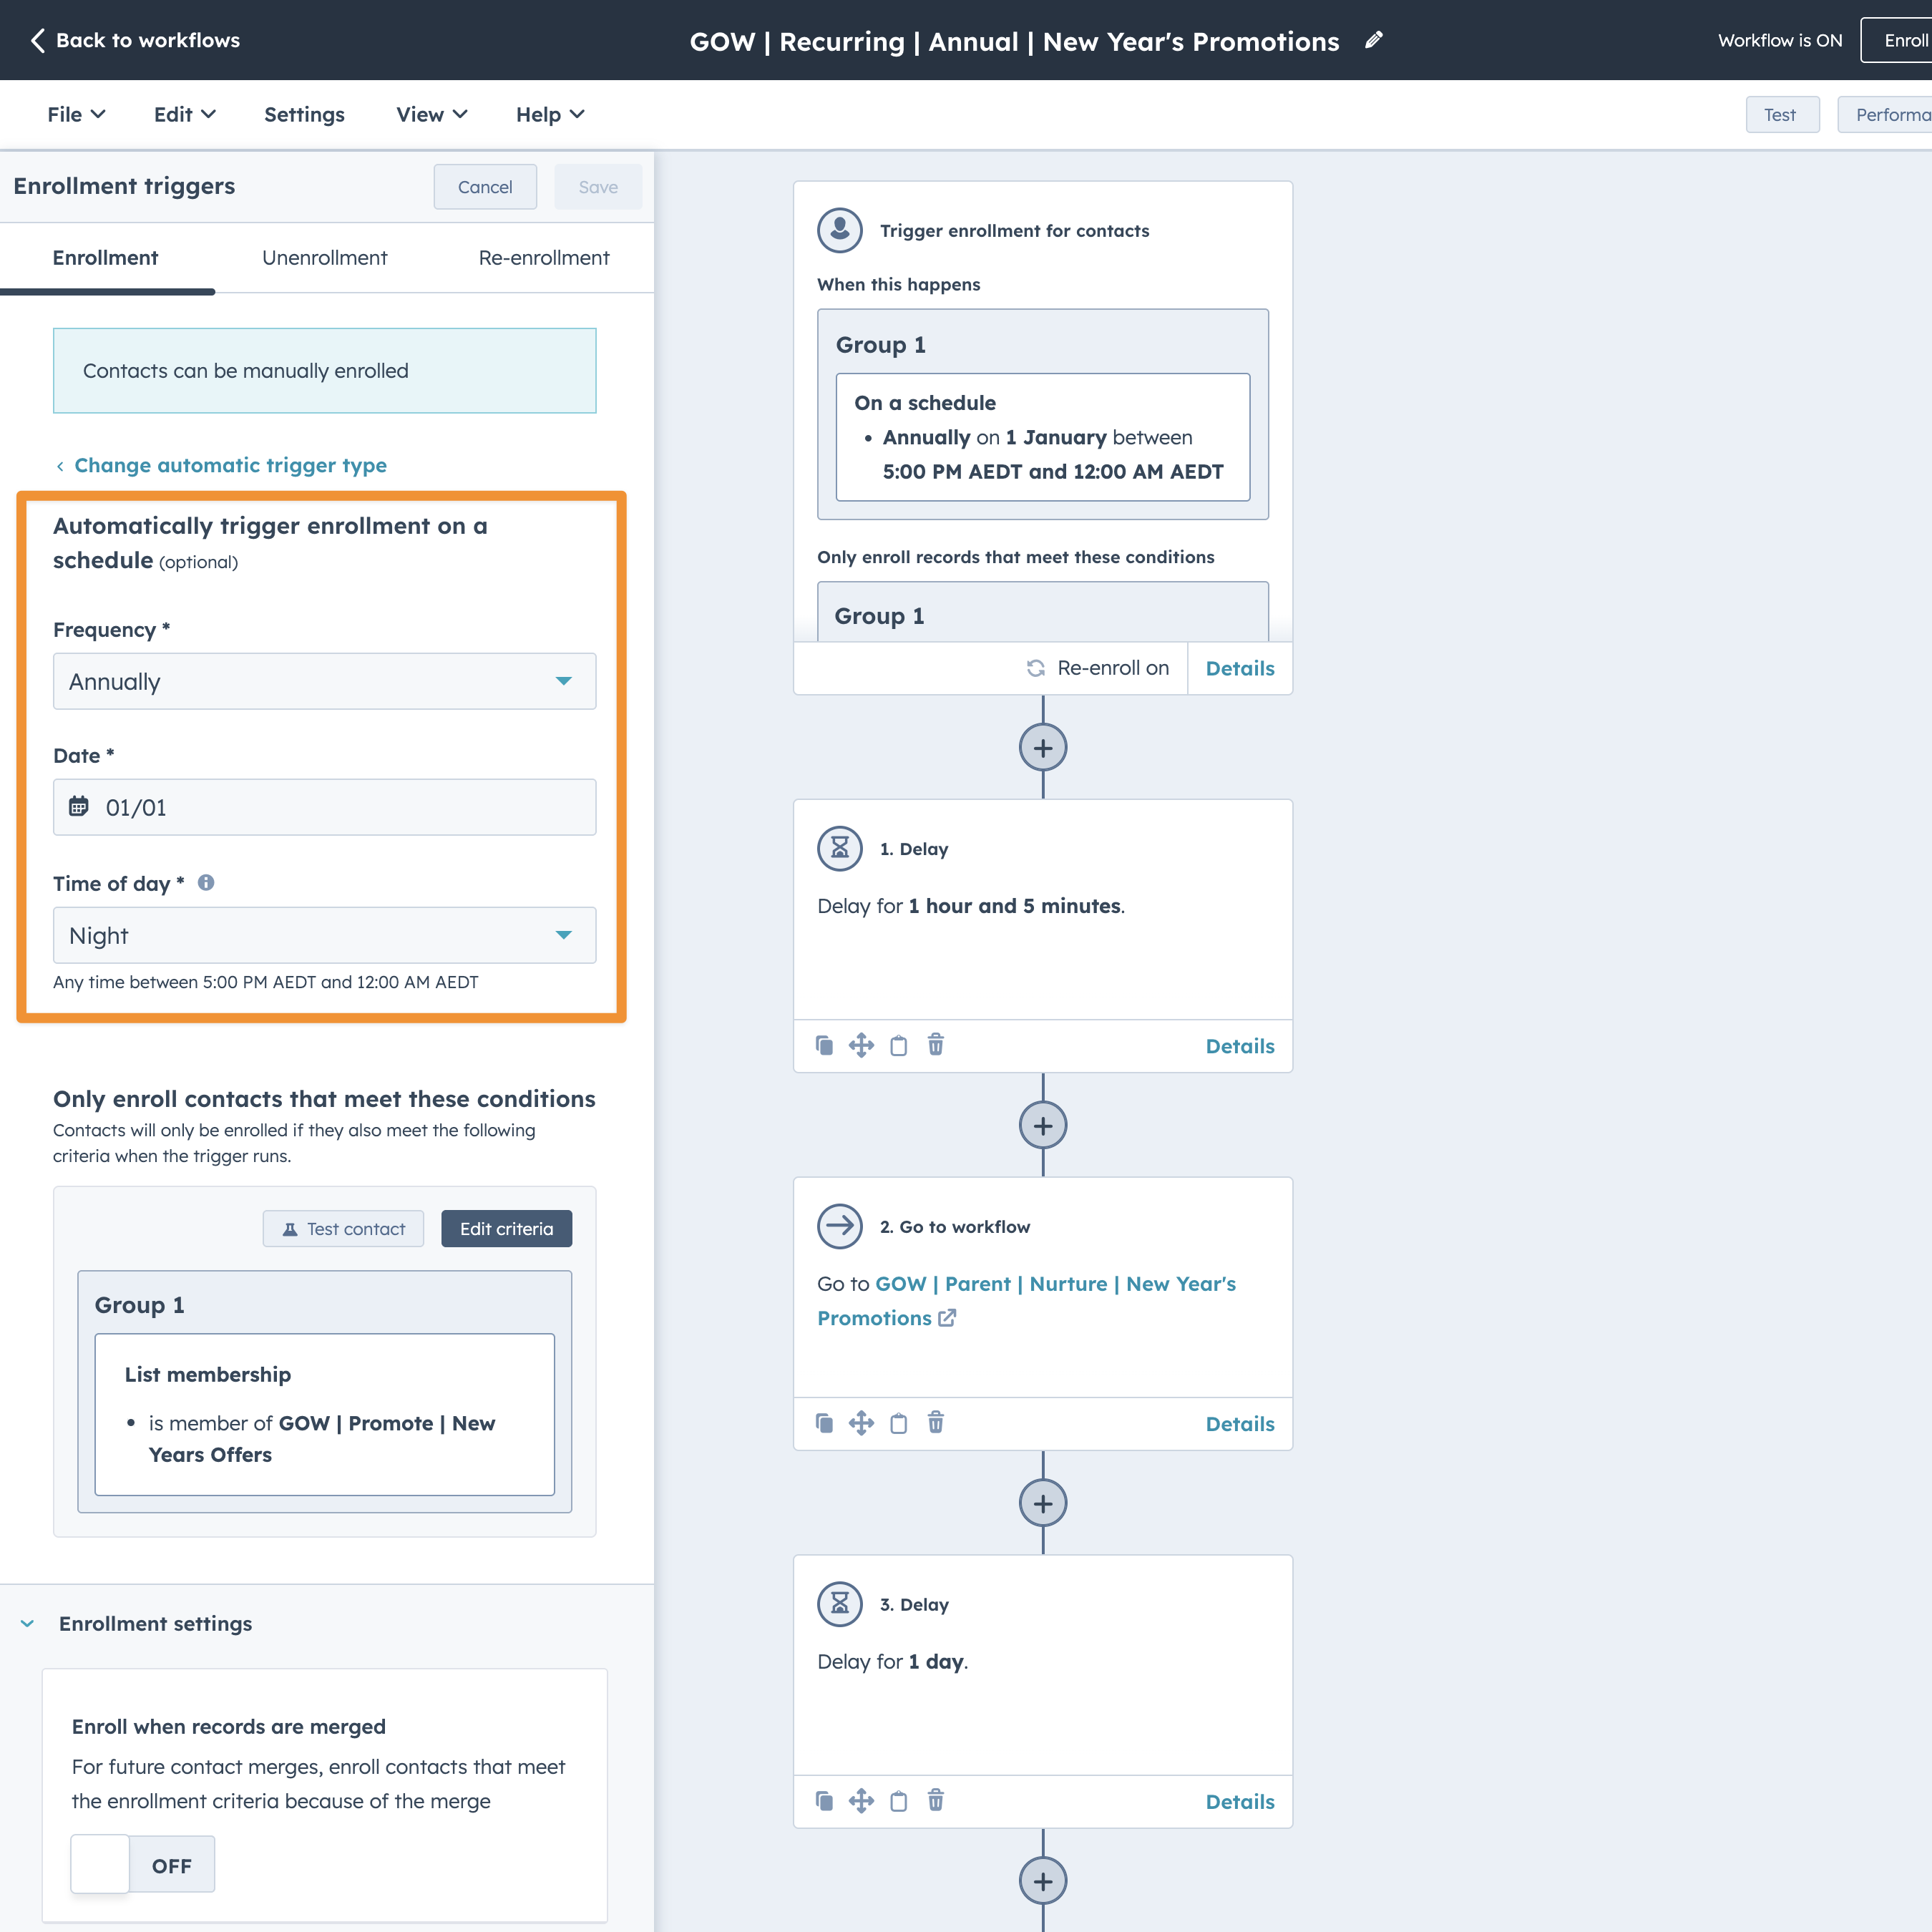Add action with plus below trigger card
The image size is (1932, 1932).
coord(1042,748)
